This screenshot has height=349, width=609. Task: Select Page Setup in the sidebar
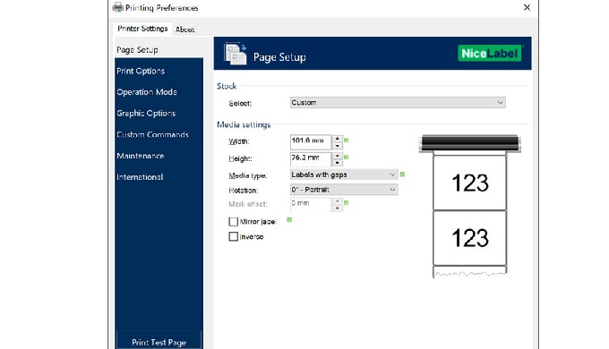pos(159,50)
